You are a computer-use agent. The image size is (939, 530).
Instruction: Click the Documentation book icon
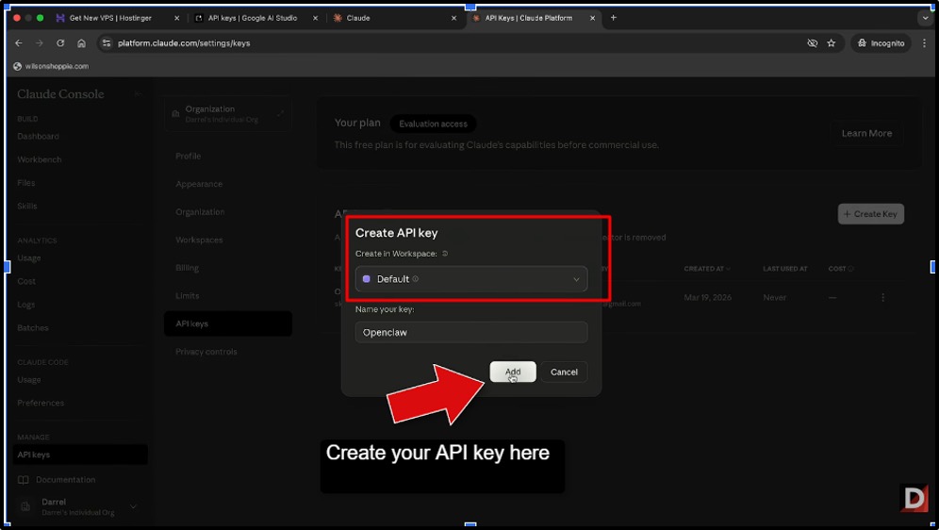pos(24,480)
